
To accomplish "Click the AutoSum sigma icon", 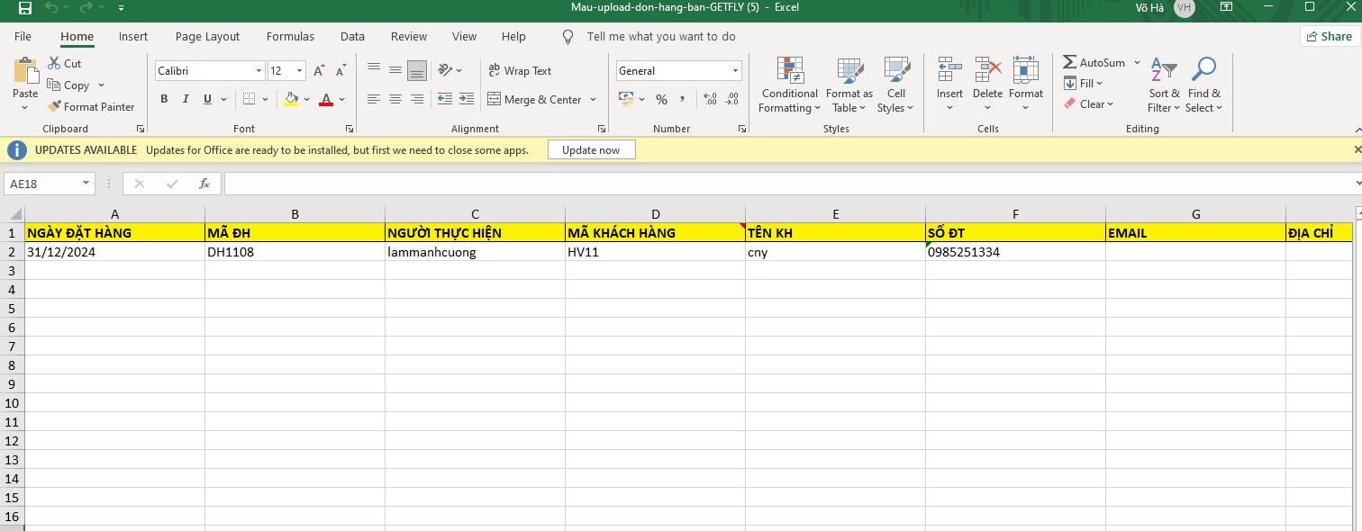I will [x=1069, y=63].
